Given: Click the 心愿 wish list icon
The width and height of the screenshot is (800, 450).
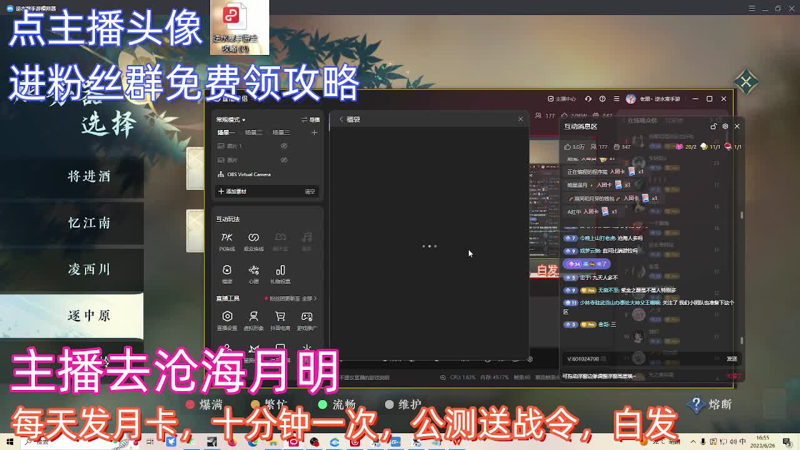Looking at the screenshot, I should click(x=252, y=272).
